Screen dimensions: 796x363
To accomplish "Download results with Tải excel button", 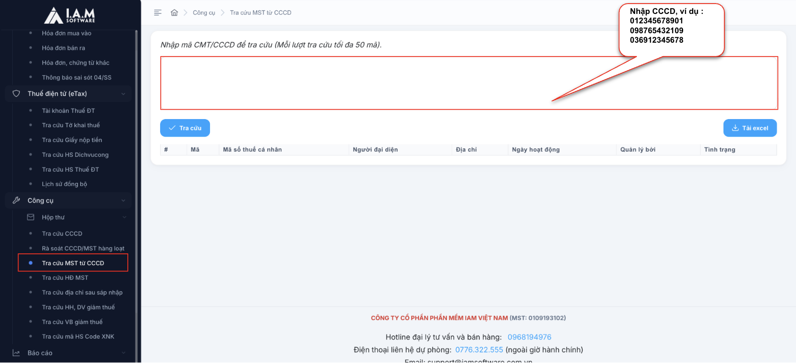I will [x=750, y=128].
